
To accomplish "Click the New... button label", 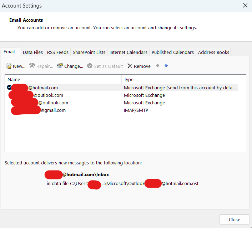I will [x=19, y=66].
